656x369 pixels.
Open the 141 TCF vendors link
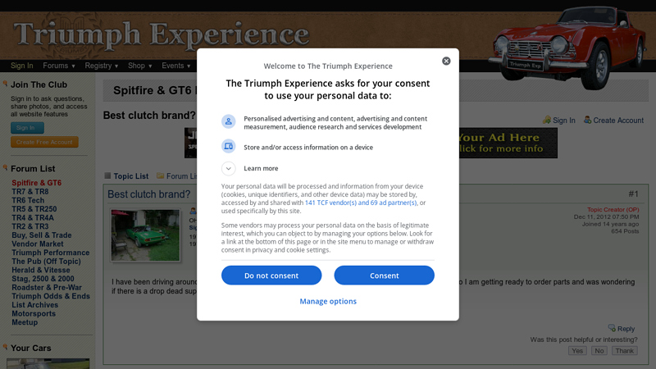pyautogui.click(x=361, y=203)
